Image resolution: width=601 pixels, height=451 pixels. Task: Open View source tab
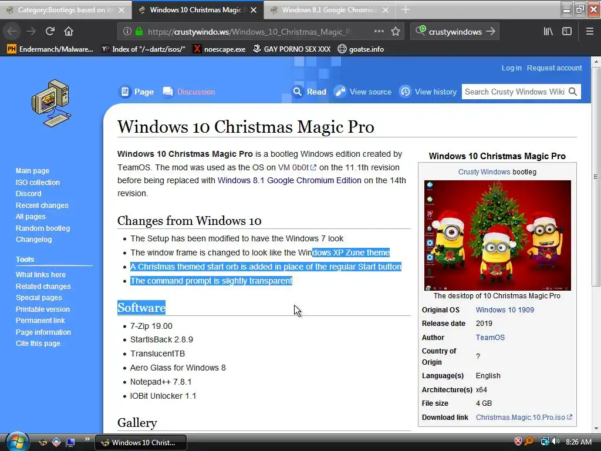coord(363,92)
